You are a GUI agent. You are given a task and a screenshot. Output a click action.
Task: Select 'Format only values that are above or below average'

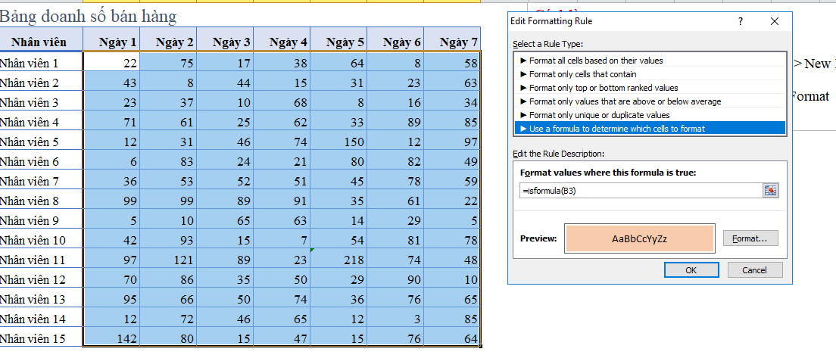(650, 101)
